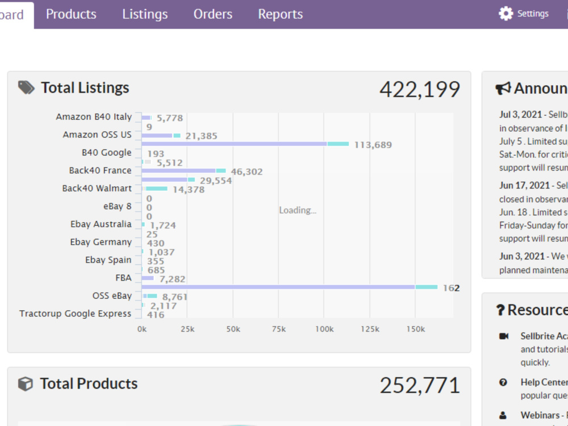Viewport: 568px width, 426px height.
Task: Open the Listings tab
Action: point(145,14)
